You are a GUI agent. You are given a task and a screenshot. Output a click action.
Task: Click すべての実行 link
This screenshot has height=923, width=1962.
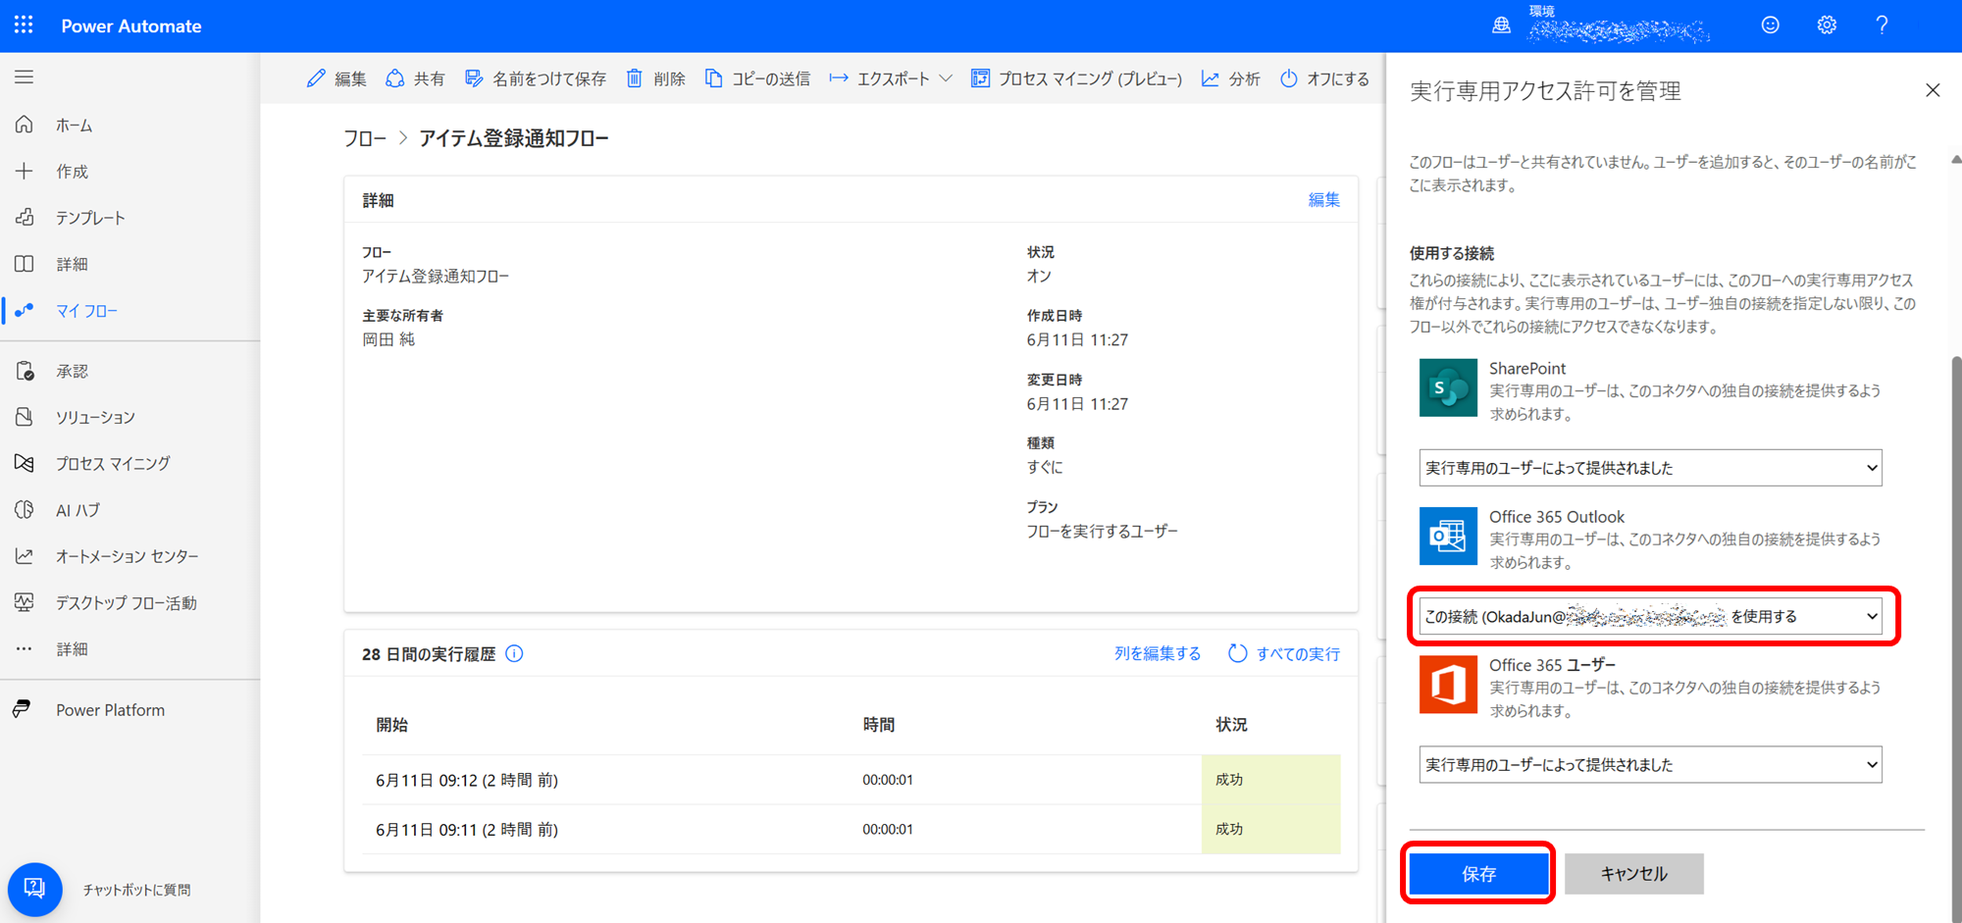pyautogui.click(x=1284, y=653)
